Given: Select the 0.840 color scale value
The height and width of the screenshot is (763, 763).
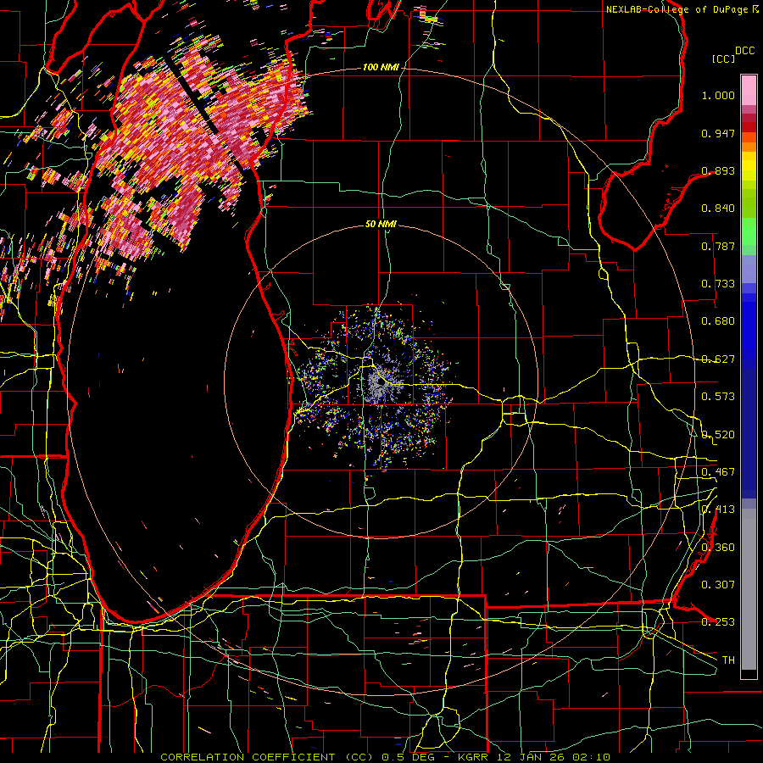Looking at the screenshot, I should click(x=718, y=209).
